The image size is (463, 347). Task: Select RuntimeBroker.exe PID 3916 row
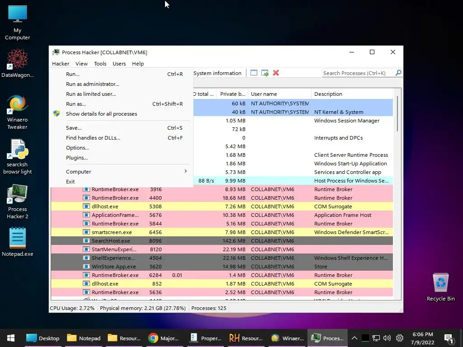(222, 189)
